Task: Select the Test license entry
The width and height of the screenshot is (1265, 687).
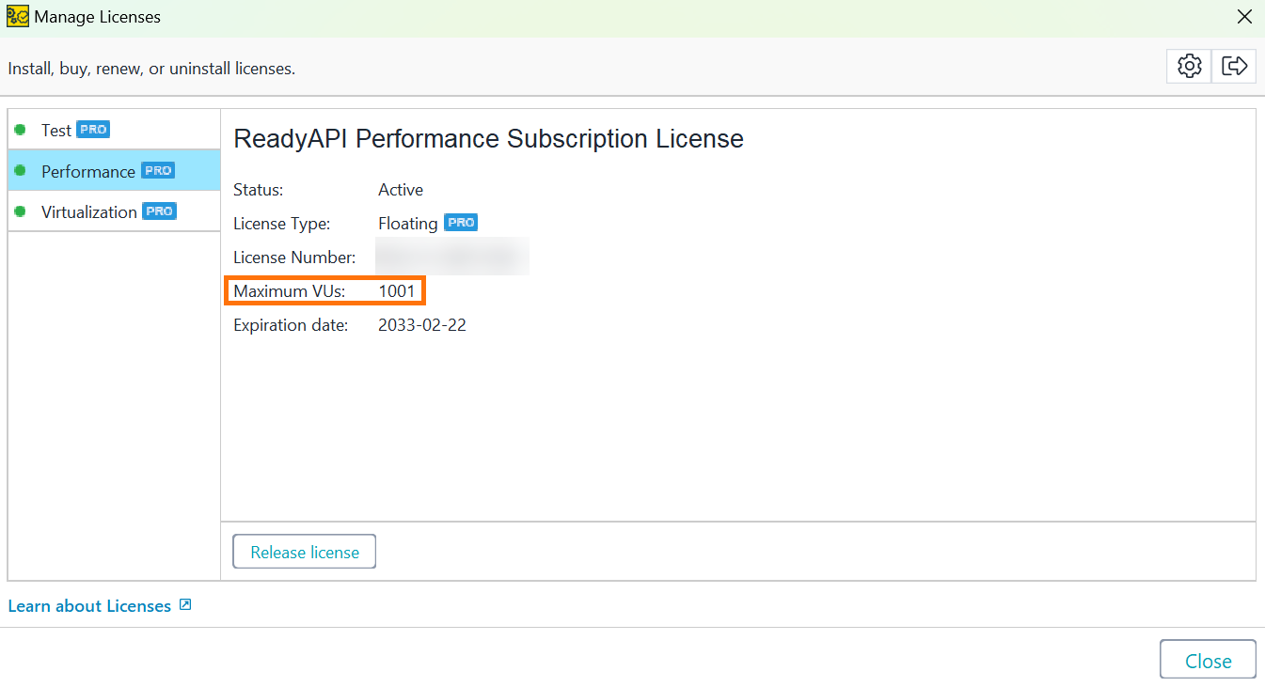Action: pos(56,130)
